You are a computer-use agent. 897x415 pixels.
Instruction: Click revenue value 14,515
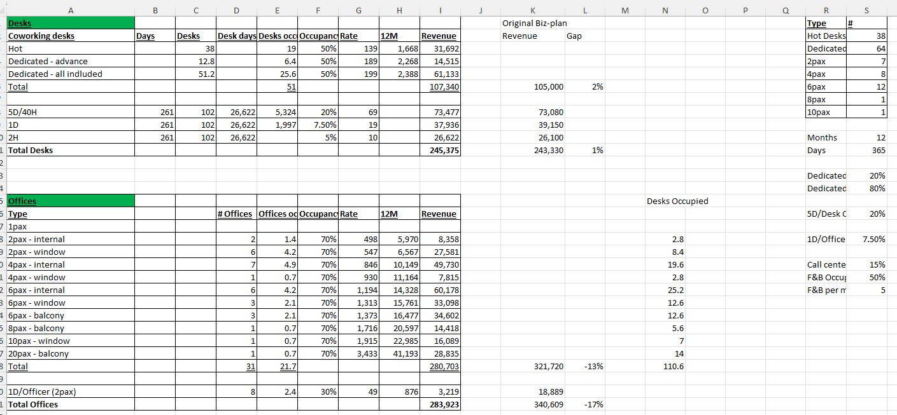tap(440, 61)
